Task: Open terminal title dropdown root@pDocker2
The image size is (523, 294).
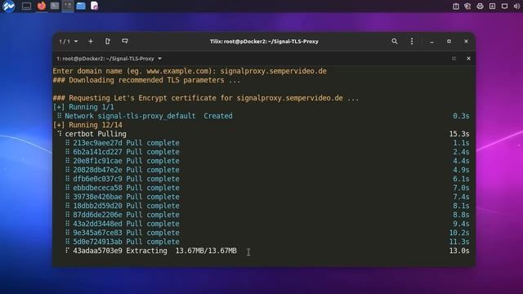Action: coord(109,59)
